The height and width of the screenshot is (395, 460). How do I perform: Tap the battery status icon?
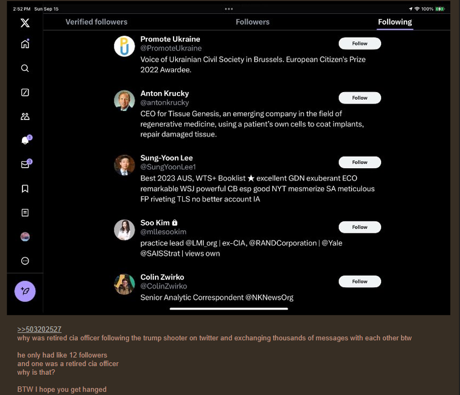(x=440, y=9)
